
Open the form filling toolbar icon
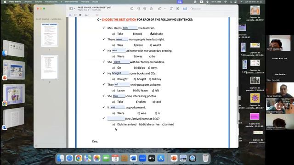click(185, 9)
